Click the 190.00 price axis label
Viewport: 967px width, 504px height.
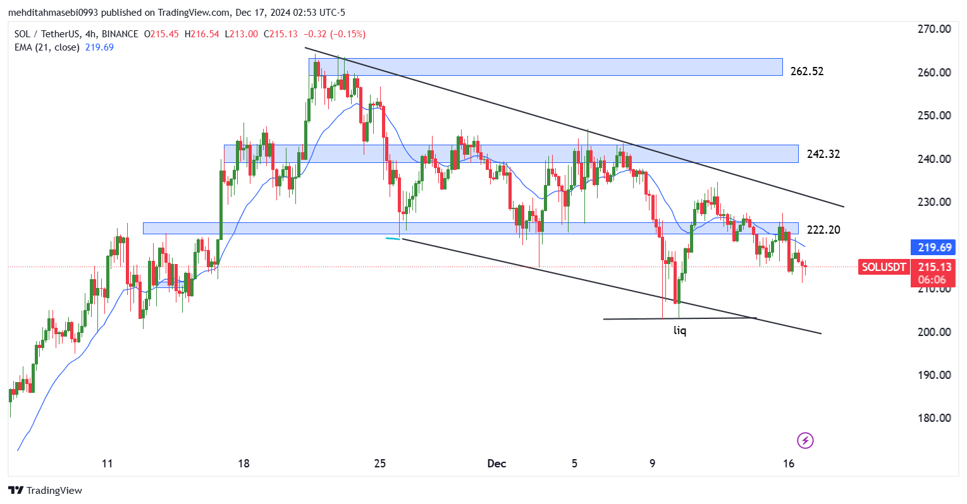pos(935,375)
